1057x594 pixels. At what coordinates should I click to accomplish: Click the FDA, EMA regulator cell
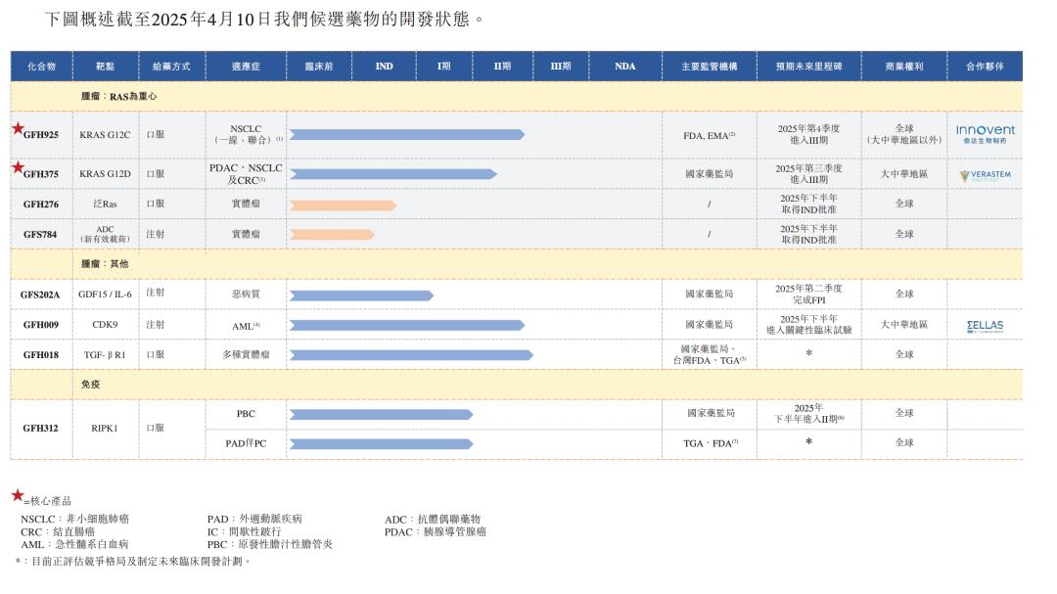point(710,135)
